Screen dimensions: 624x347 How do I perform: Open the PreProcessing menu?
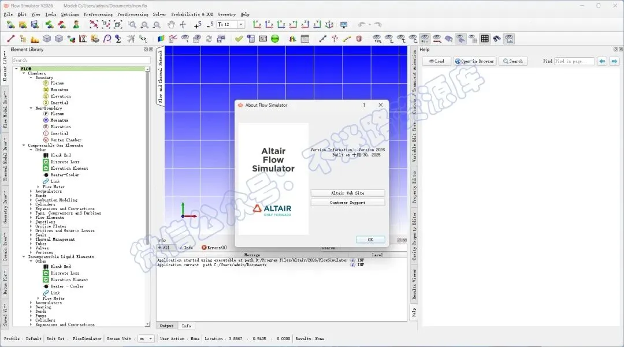pyautogui.click(x=98, y=14)
